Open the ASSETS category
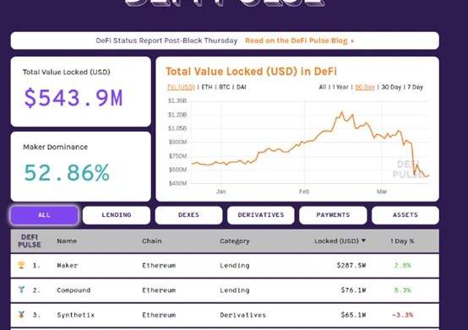The image size is (468, 330). 405,215
